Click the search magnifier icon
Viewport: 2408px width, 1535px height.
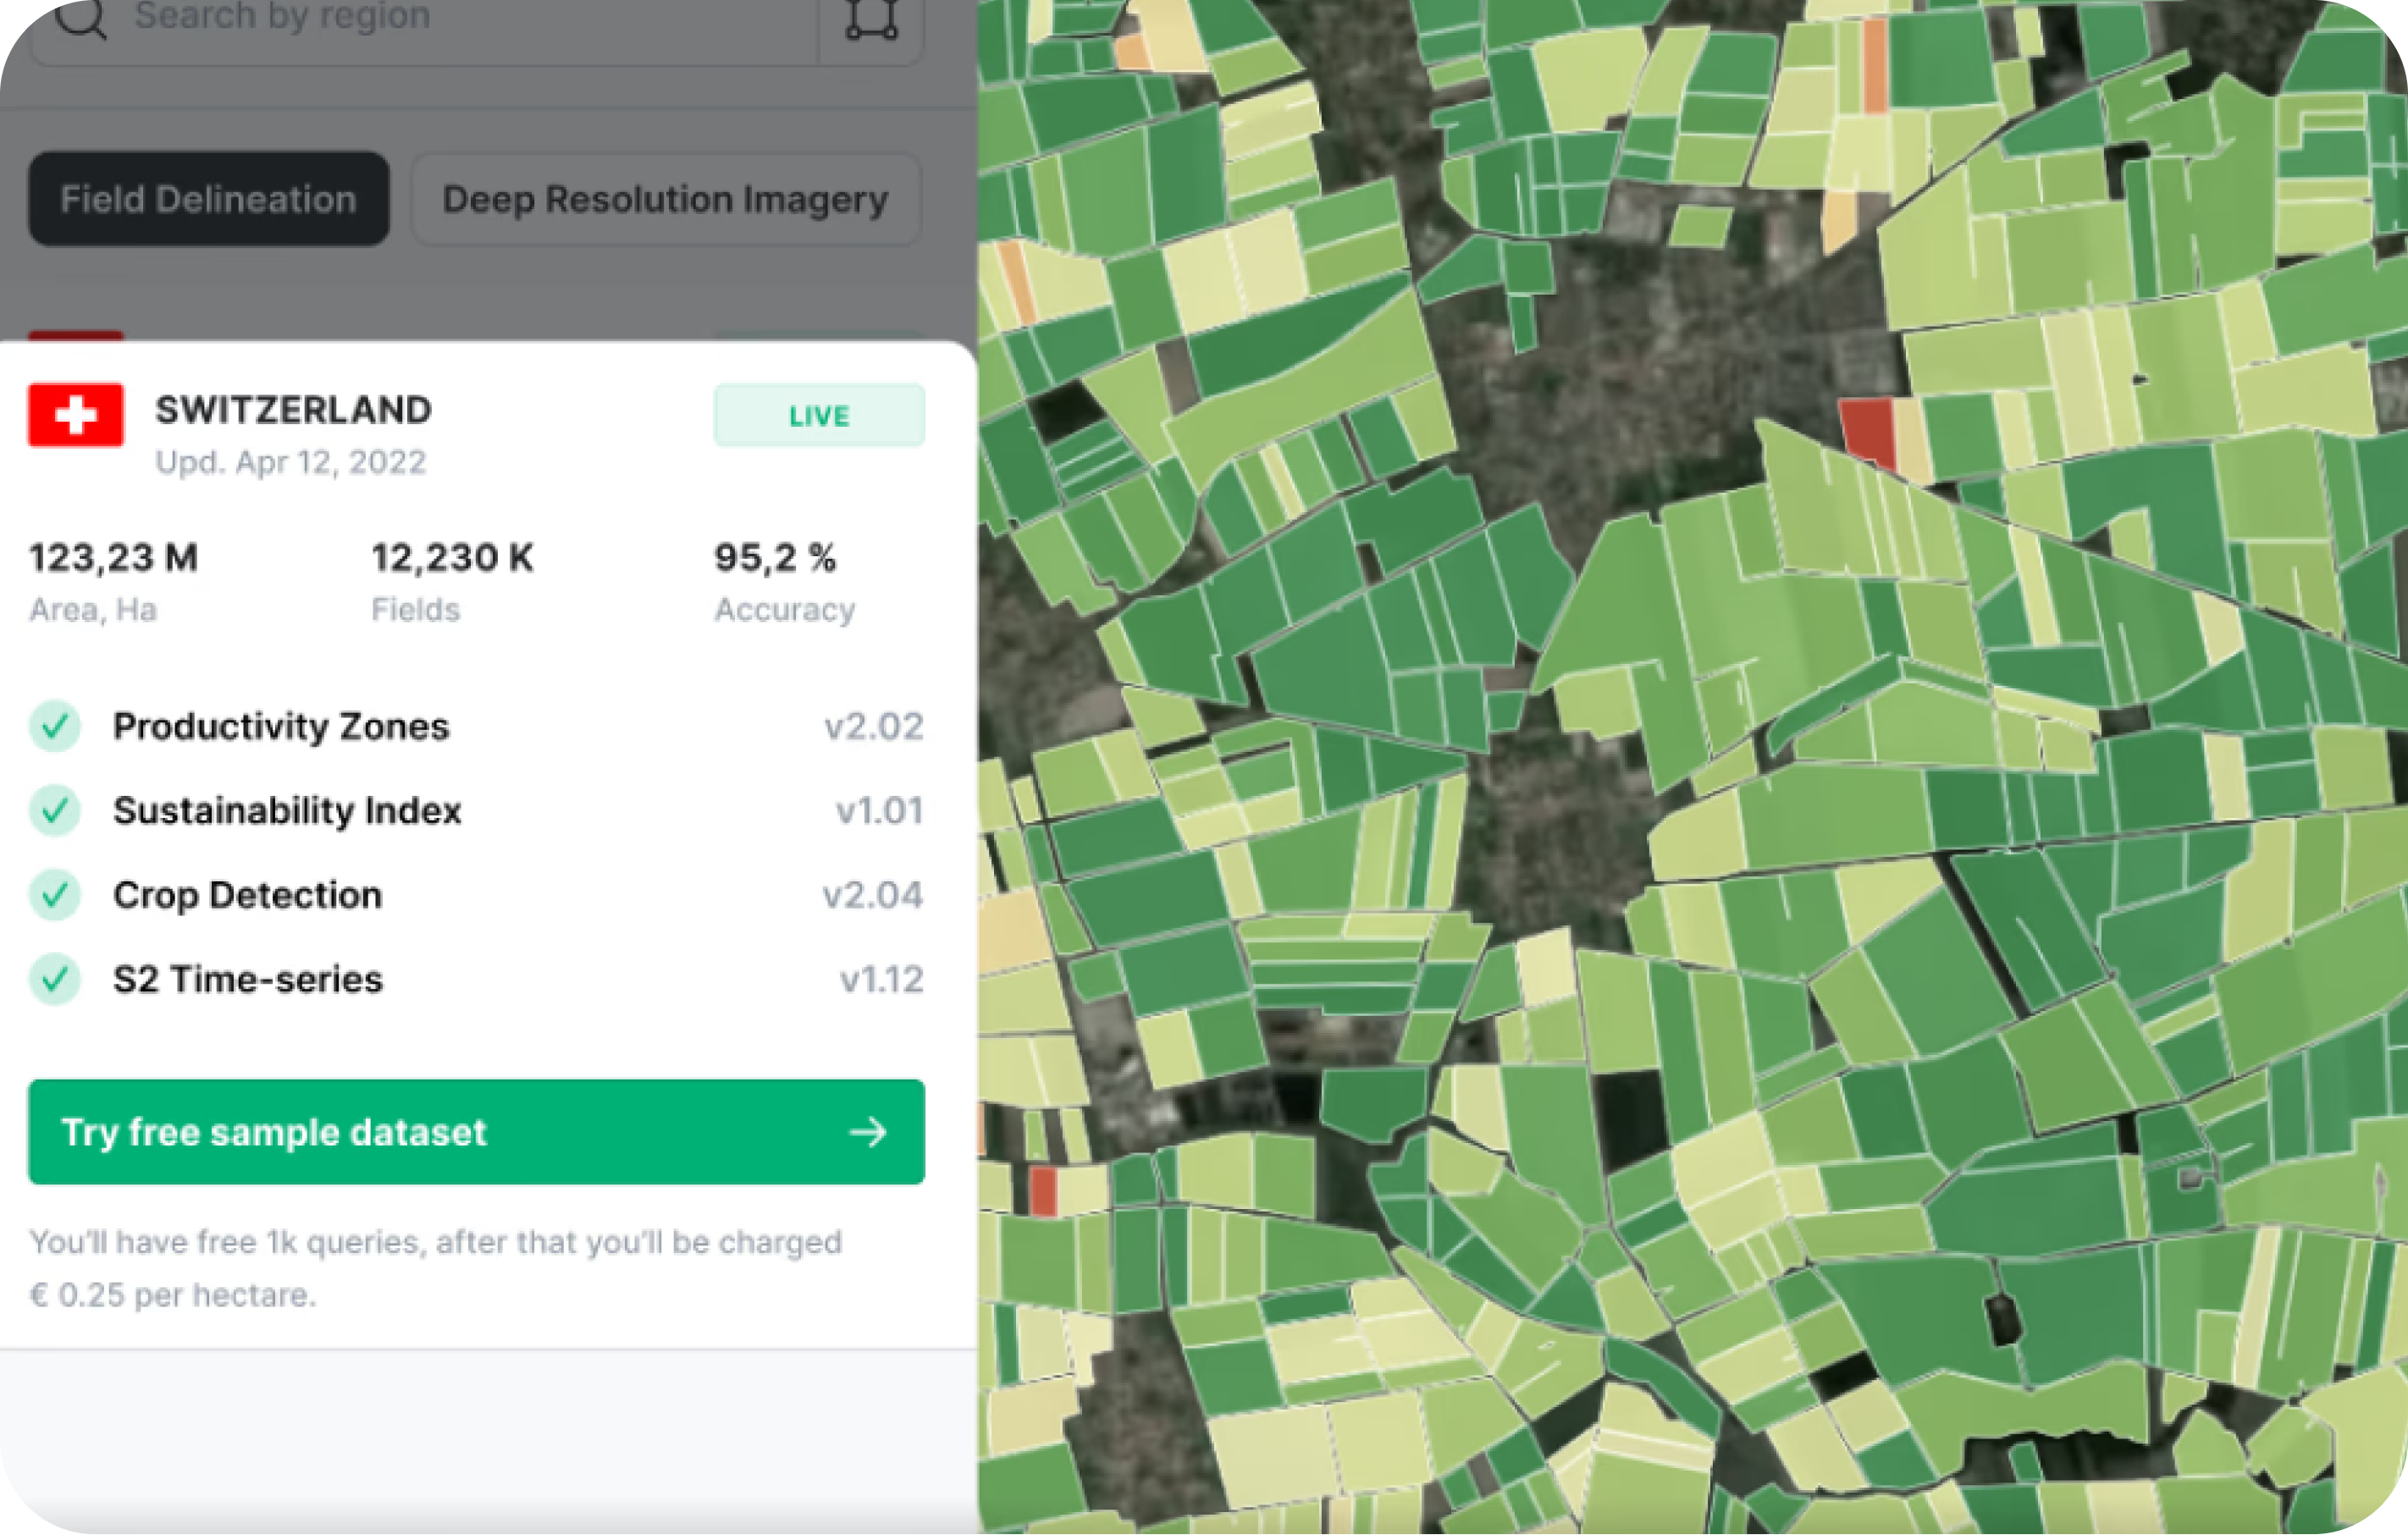[80, 17]
